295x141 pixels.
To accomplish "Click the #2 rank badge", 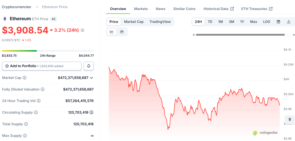I will (54, 19).
